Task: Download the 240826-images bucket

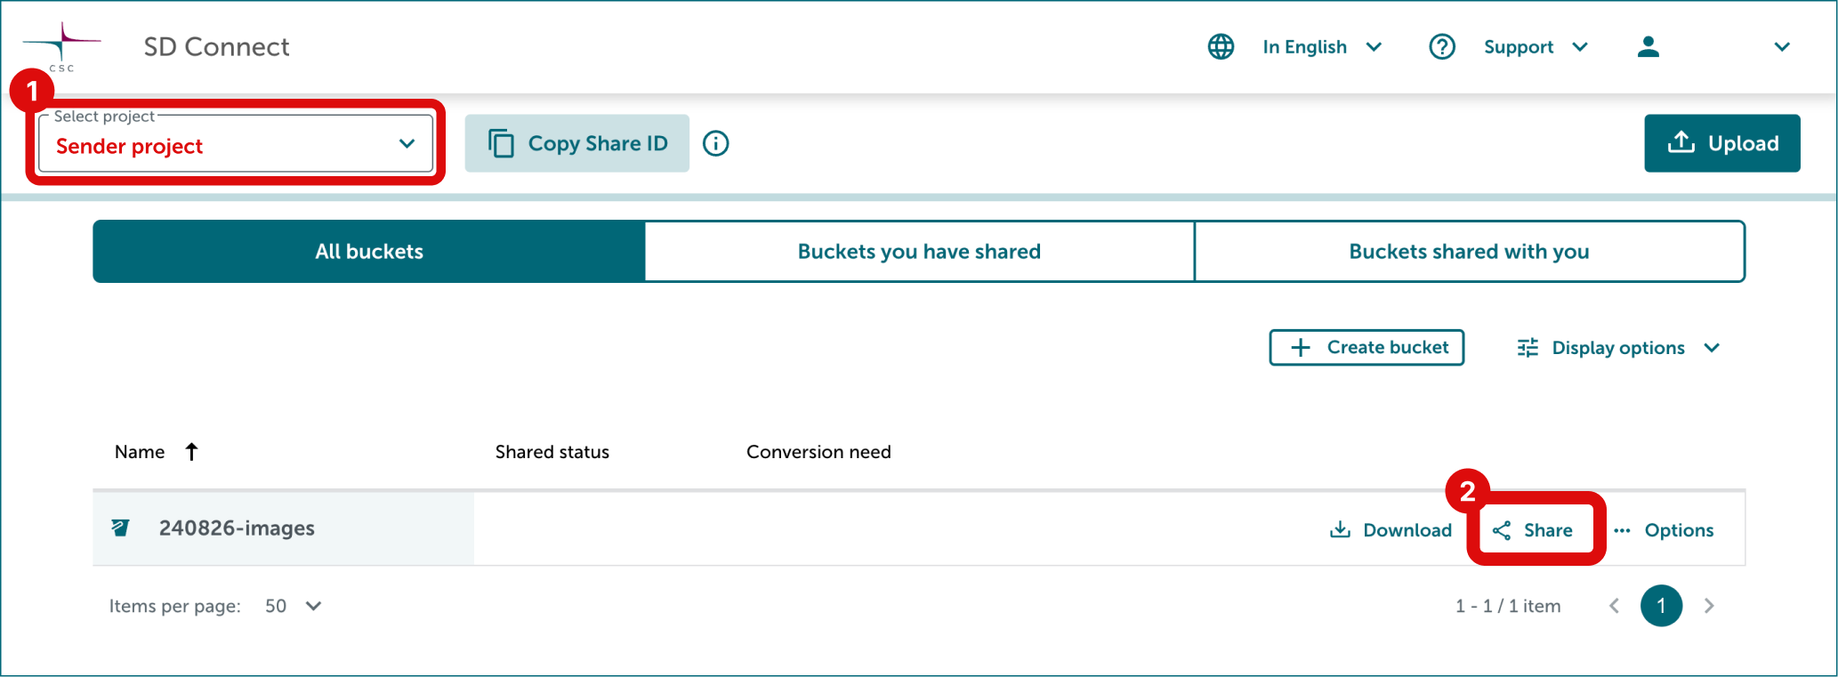Action: [x=1391, y=530]
